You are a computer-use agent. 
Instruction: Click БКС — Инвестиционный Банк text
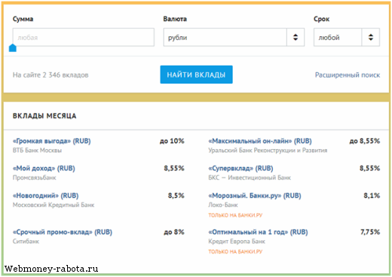coord(250,178)
